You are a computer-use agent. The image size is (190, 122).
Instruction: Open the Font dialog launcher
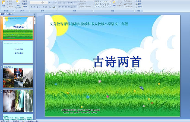tap(56, 11)
